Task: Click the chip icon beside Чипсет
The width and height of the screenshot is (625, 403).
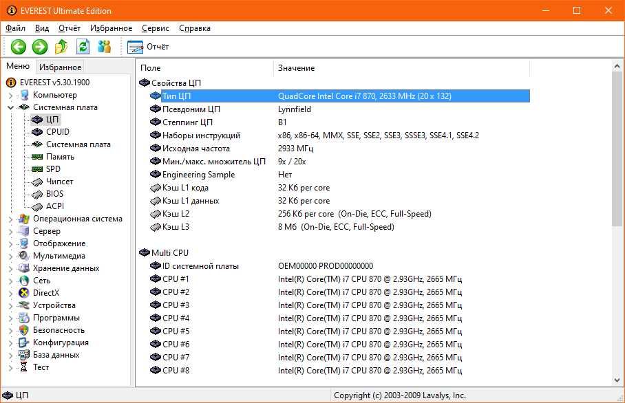Action: pyautogui.click(x=37, y=182)
